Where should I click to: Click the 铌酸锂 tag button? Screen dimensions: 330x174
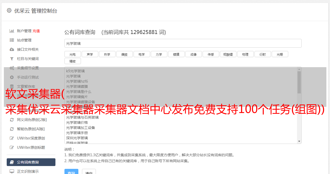[x=228, y=54]
